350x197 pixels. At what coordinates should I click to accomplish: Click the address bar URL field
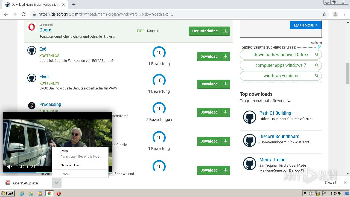click(x=175, y=14)
